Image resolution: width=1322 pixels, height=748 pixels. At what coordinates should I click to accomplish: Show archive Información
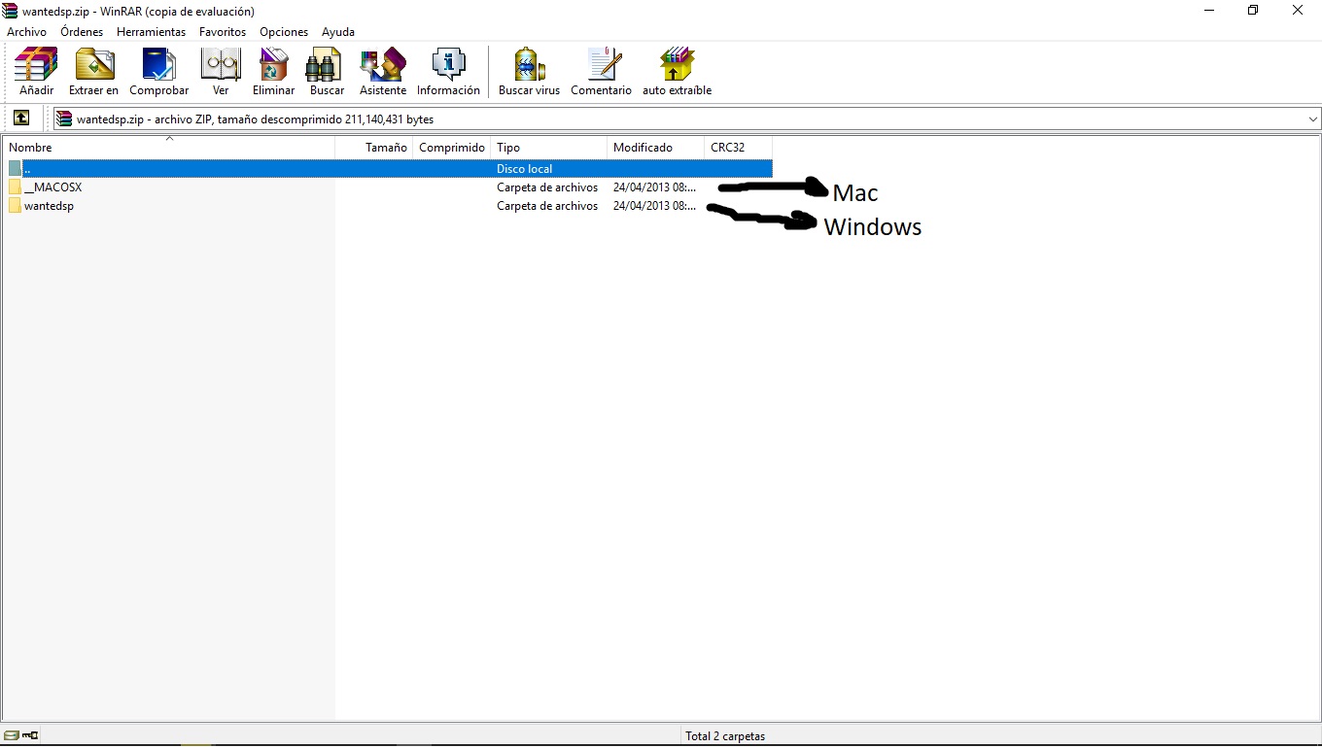[x=448, y=65]
